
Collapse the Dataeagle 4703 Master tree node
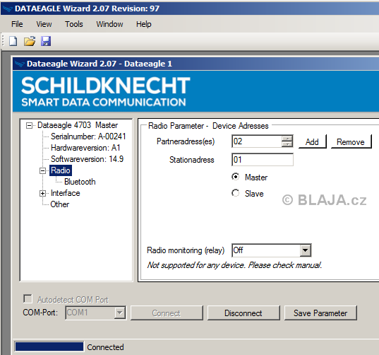(29, 125)
